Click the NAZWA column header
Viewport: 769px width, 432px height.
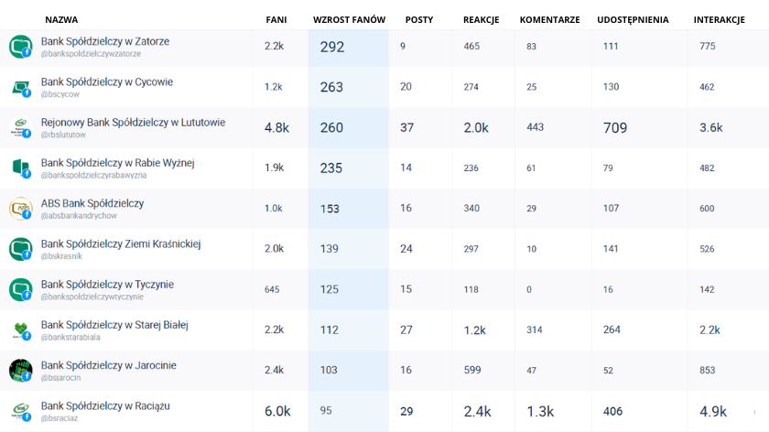(61, 19)
